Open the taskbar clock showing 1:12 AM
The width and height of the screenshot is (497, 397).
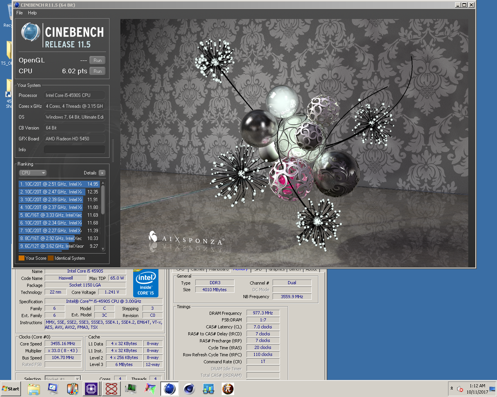click(x=477, y=389)
